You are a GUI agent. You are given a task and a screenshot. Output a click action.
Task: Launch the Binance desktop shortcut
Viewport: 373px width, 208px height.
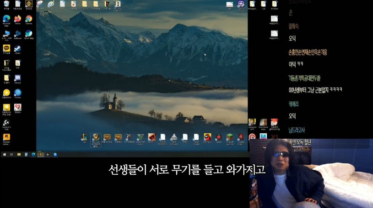point(29,5)
